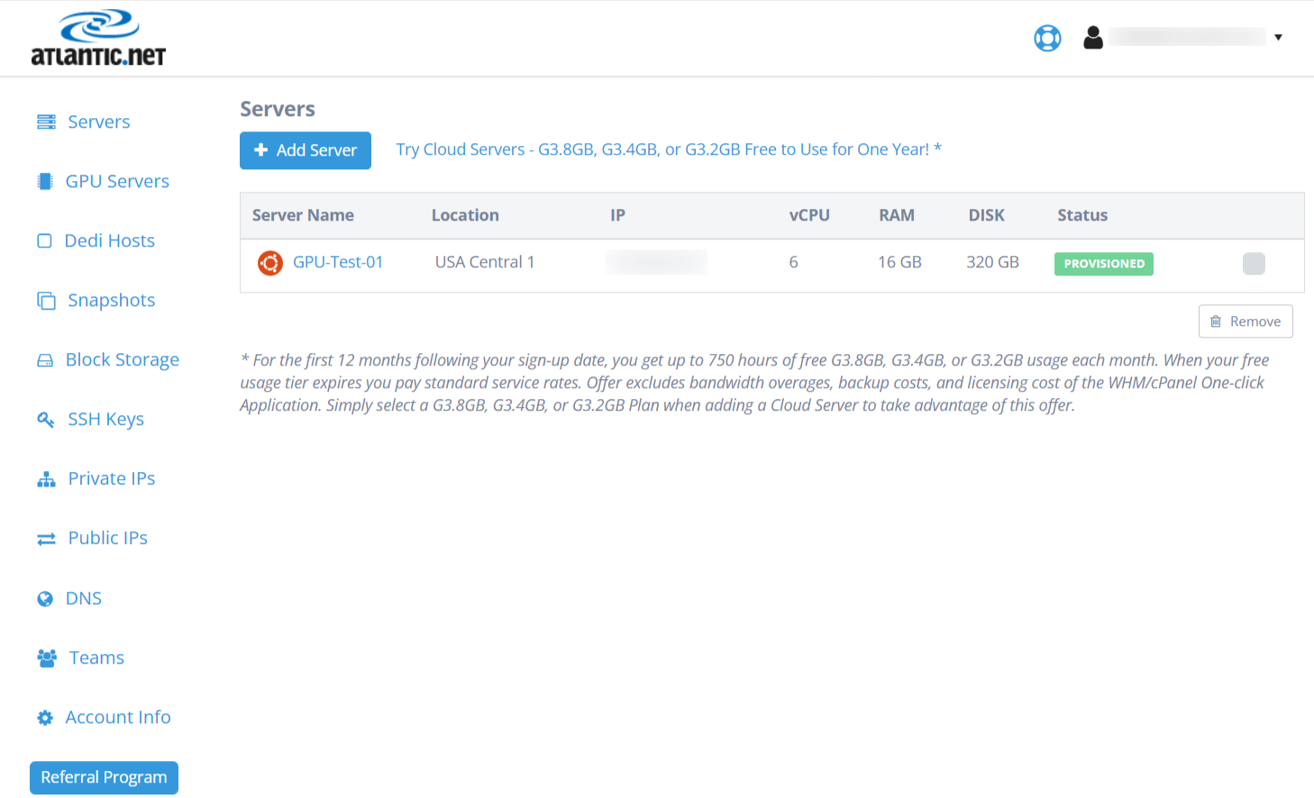
Task: Click the blurred account name in header
Action: pos(1188,37)
